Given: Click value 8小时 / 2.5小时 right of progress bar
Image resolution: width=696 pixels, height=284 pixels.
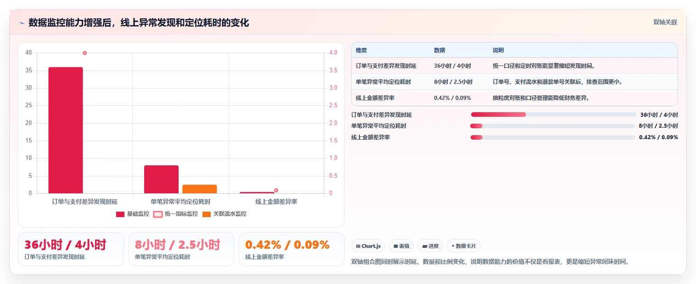Looking at the screenshot, I should pyautogui.click(x=658, y=126).
